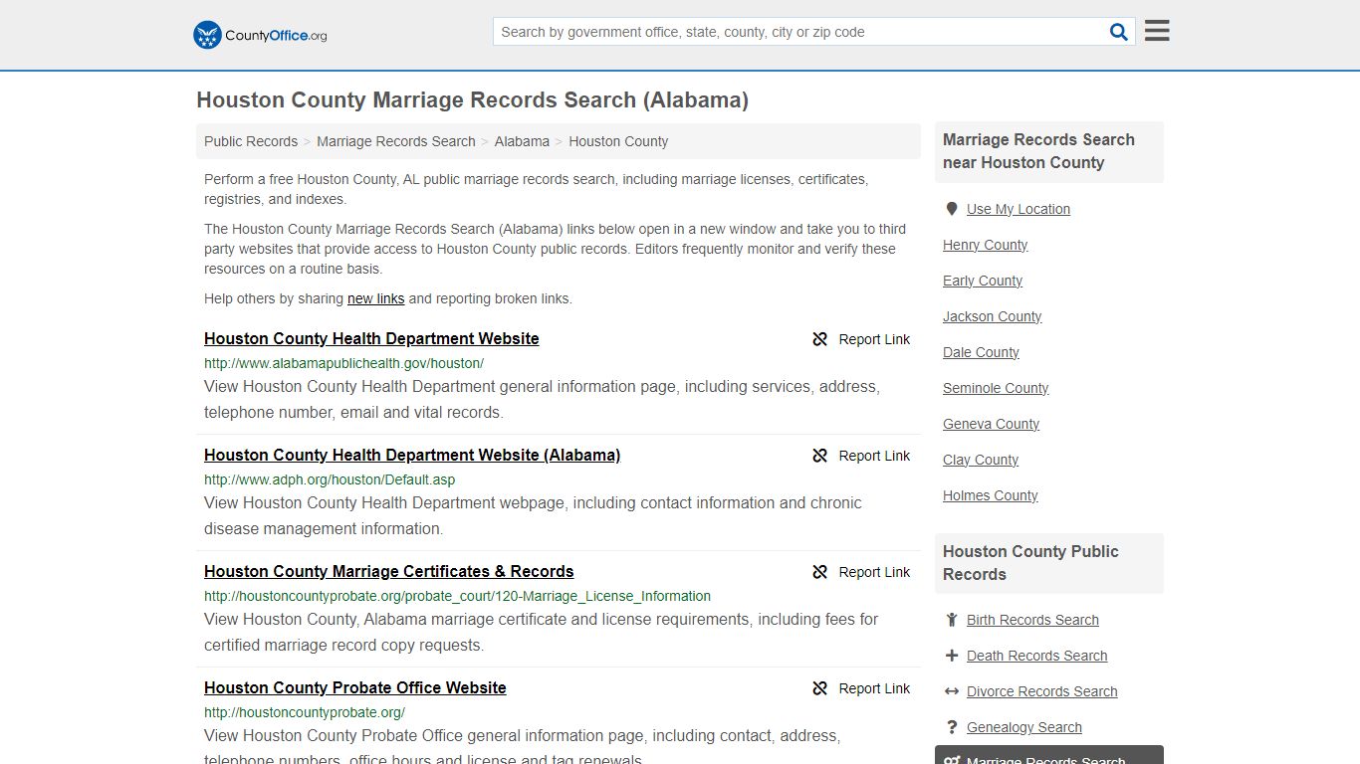Screen dimensions: 1360x764
Task: Select Seminole County in sidebar
Action: [x=996, y=388]
